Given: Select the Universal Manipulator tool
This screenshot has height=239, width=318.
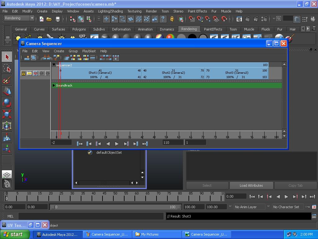Looking at the screenshot, I should (x=7, y=126).
